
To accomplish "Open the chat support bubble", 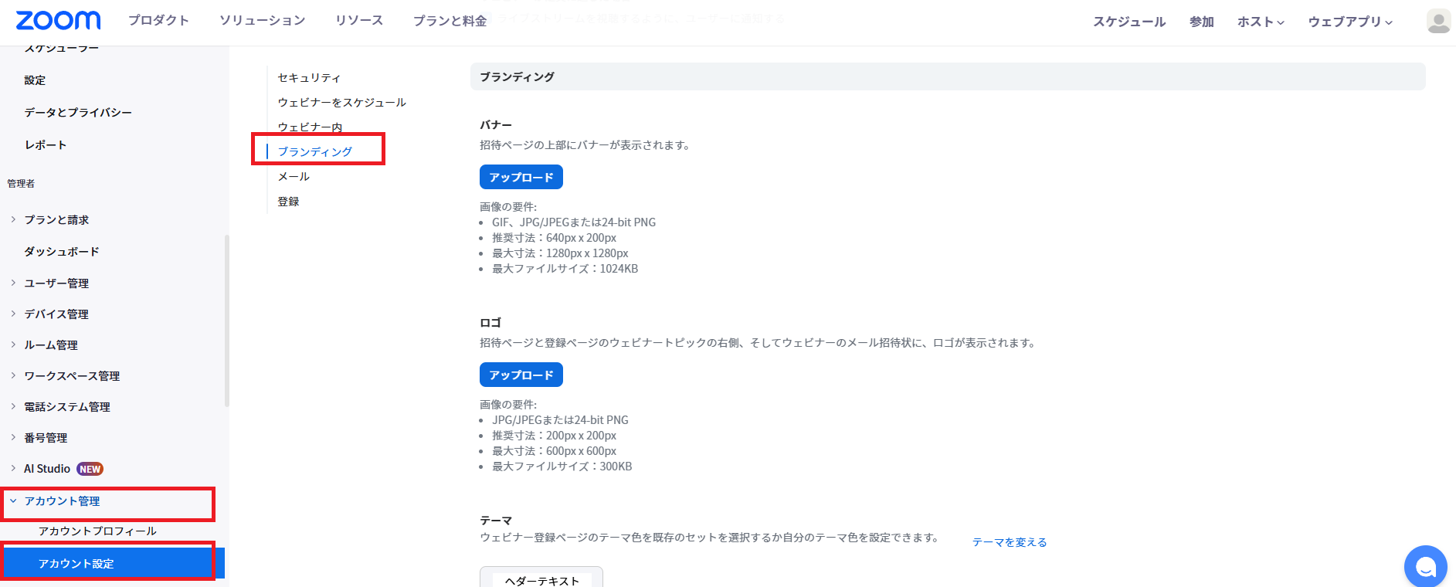I will click(x=1425, y=567).
